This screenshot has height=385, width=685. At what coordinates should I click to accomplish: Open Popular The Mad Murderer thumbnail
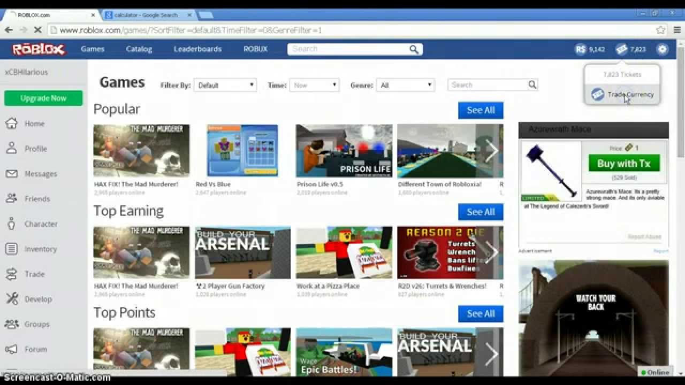tap(141, 151)
